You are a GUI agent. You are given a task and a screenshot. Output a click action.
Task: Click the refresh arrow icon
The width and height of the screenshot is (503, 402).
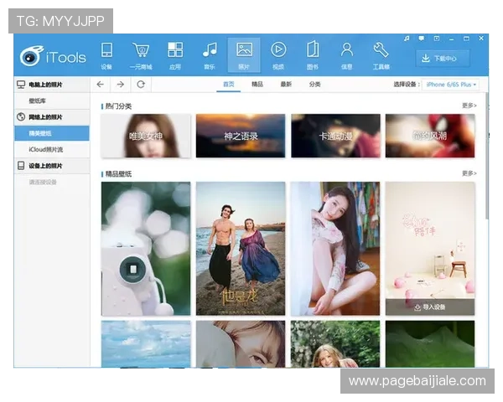click(x=141, y=85)
